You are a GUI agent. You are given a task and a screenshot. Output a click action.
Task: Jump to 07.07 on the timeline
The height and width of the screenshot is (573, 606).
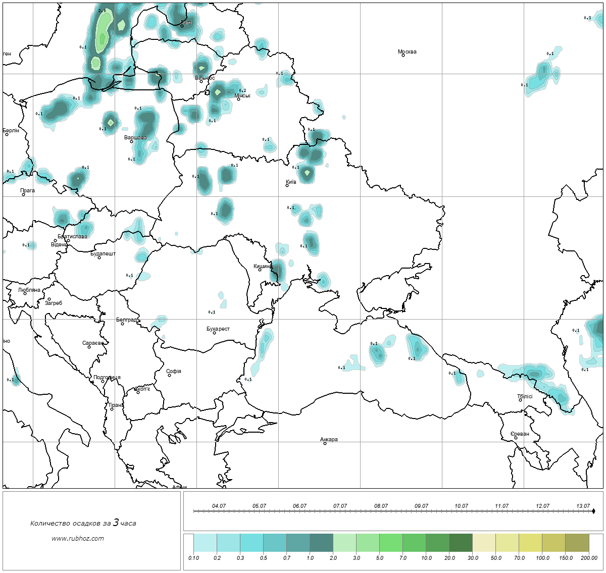pyautogui.click(x=340, y=506)
